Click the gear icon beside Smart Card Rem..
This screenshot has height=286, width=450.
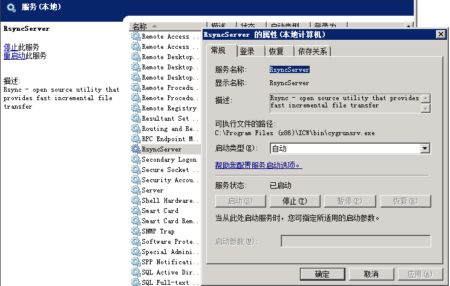pos(135,221)
